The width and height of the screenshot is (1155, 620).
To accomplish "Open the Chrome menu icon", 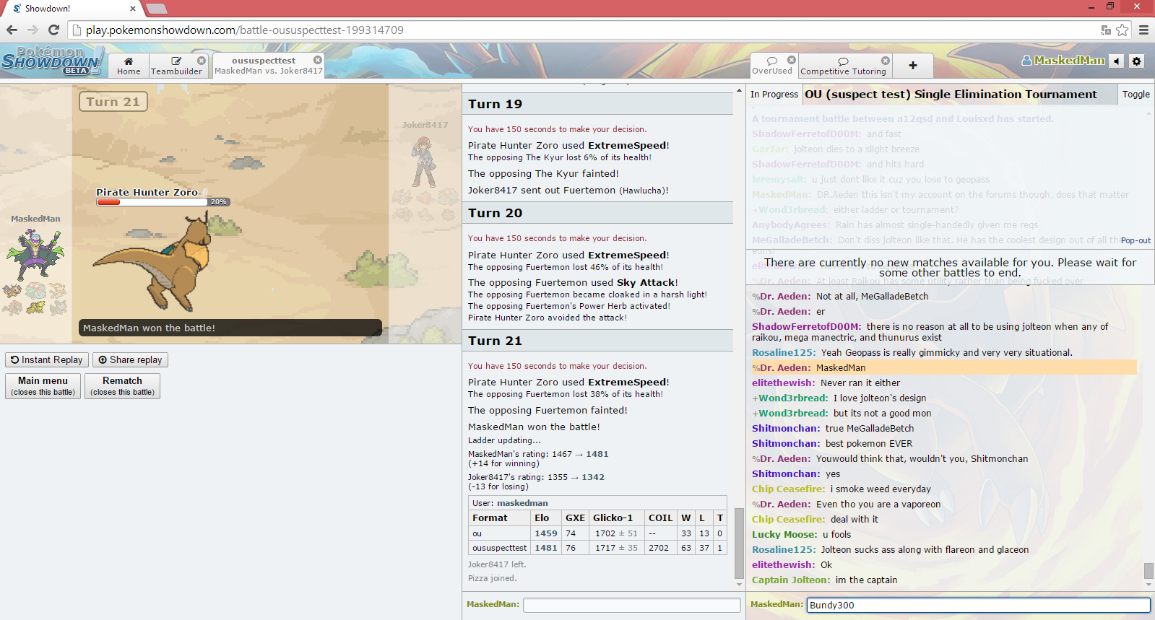I will 1143,30.
